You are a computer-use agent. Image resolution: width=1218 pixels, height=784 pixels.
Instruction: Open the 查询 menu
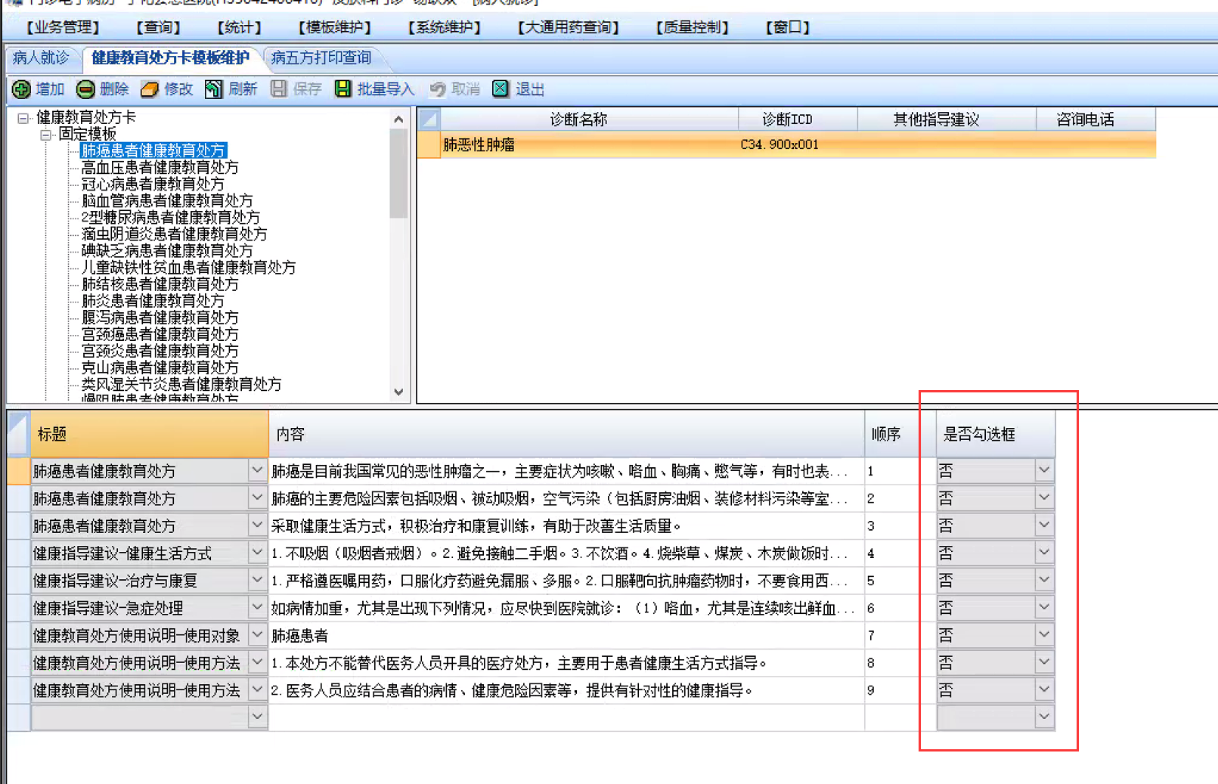pos(159,28)
